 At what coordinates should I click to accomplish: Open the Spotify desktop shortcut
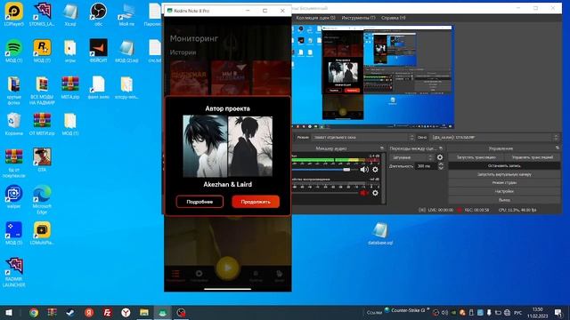tap(14, 51)
